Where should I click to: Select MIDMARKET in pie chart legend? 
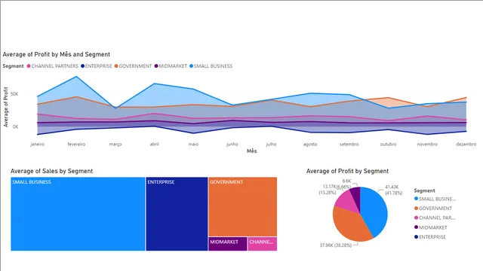click(x=431, y=227)
